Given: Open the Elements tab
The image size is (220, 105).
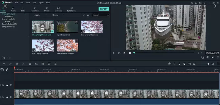Looking at the screenshot, I should (58, 9).
